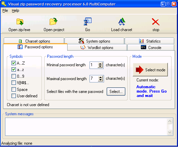Enable the Space symbol checkbox

click(x=14, y=89)
